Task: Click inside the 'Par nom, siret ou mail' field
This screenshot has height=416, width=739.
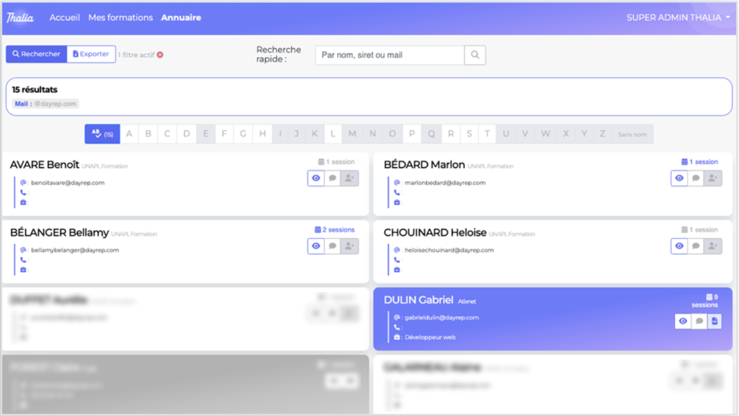Action: pos(388,55)
